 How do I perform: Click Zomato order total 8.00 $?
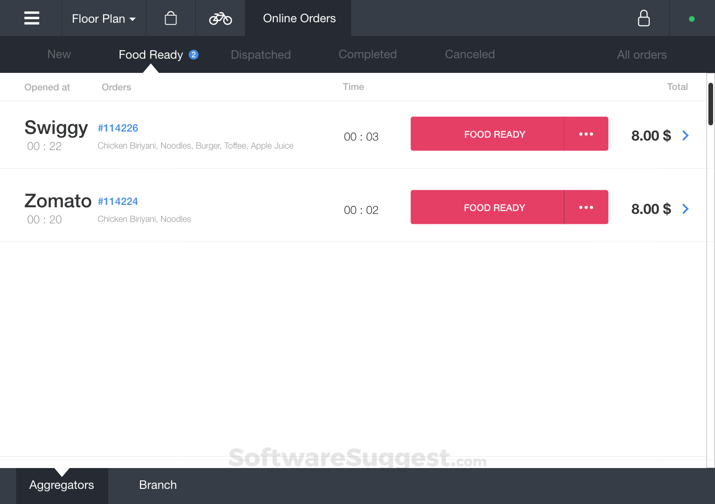651,209
